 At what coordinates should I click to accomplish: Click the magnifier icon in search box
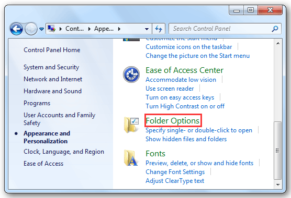pyautogui.click(x=275, y=29)
